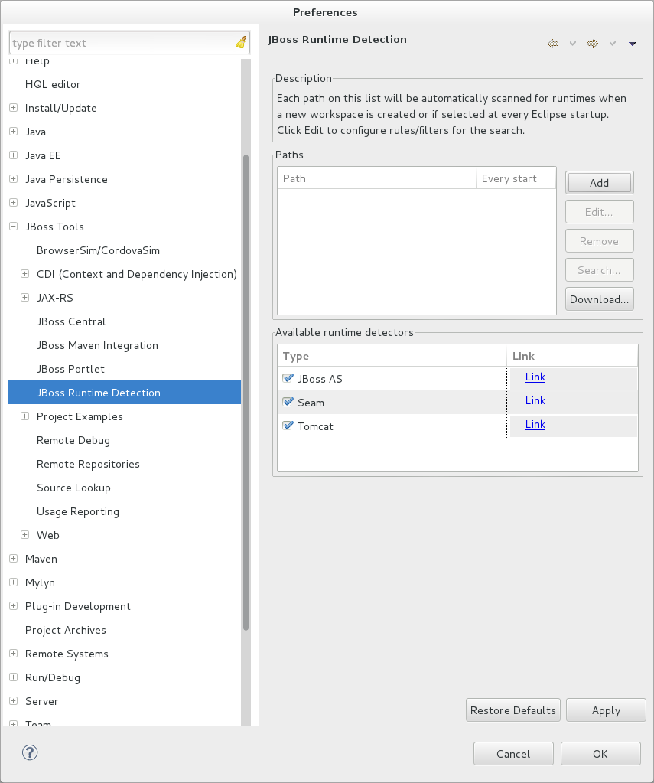The height and width of the screenshot is (783, 654).
Task: Click Add to add a runtime path
Action: (x=599, y=182)
